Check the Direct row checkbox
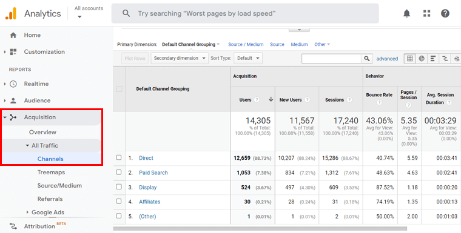The image size is (461, 233). tap(119, 157)
